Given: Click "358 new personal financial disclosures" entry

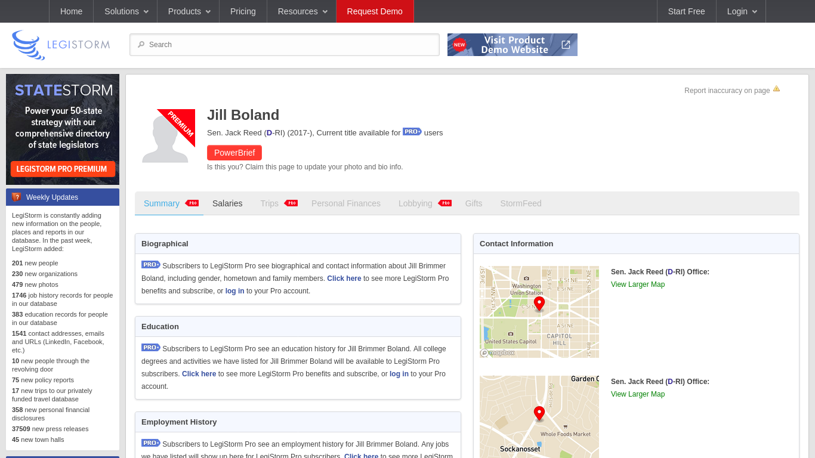Looking at the screenshot, I should 51,414.
